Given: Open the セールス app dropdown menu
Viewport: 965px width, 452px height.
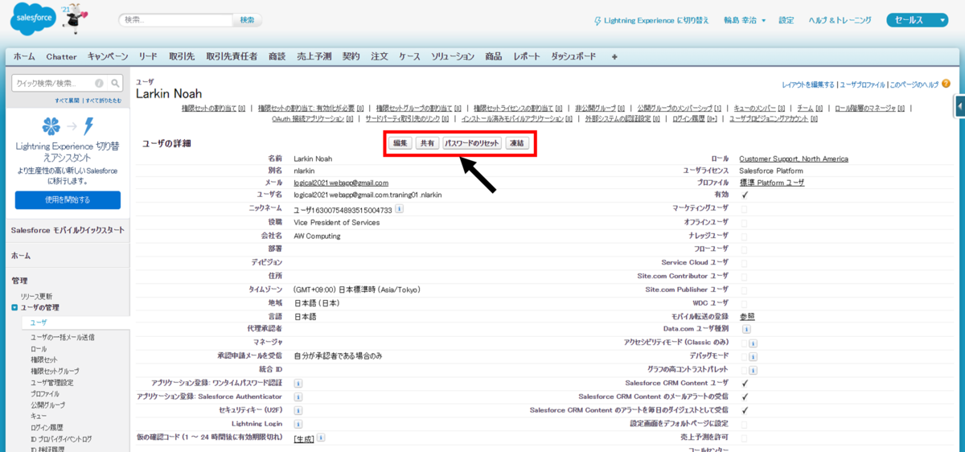Looking at the screenshot, I should click(x=917, y=20).
